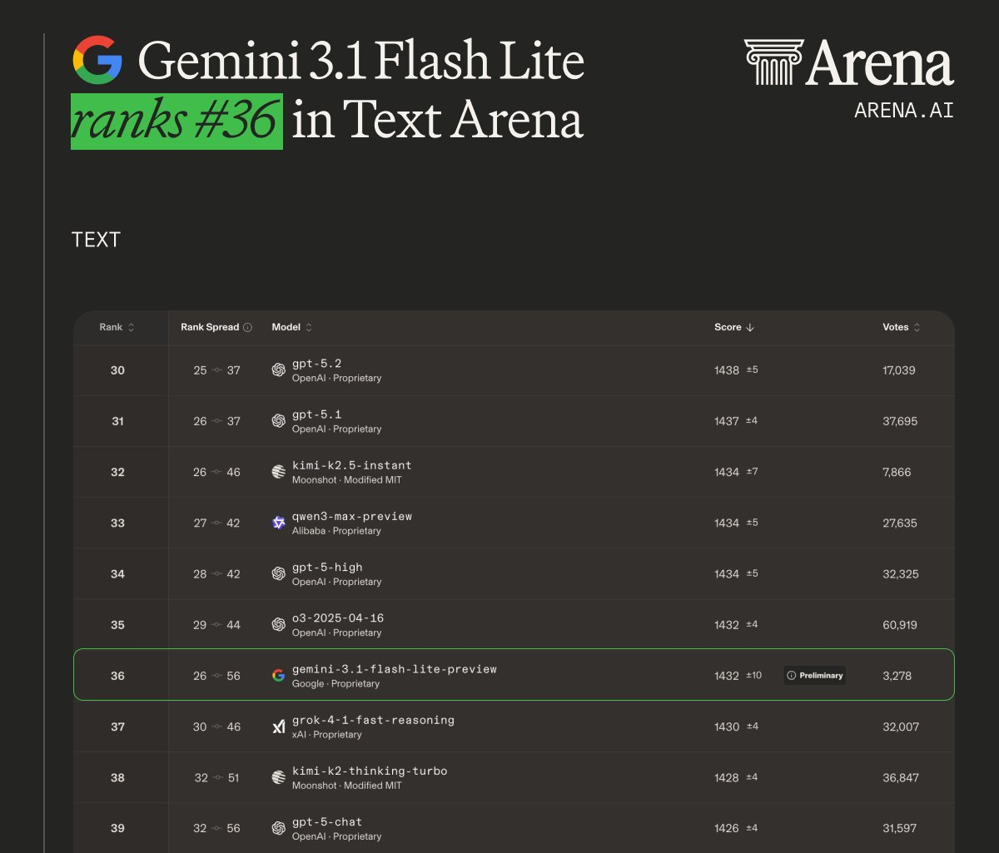Click the OpenAI logo next to gpt-5.2
The width and height of the screenshot is (999, 853).
(x=277, y=369)
